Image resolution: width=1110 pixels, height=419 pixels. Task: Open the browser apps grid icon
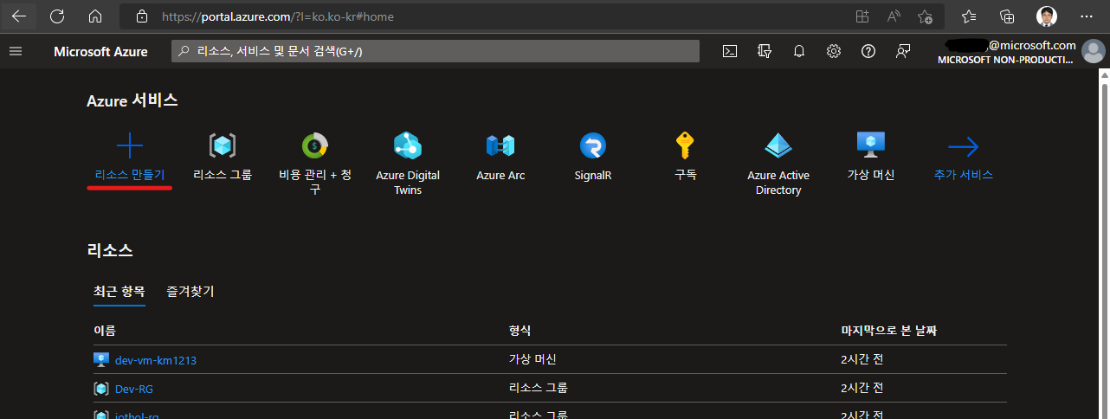tap(862, 16)
